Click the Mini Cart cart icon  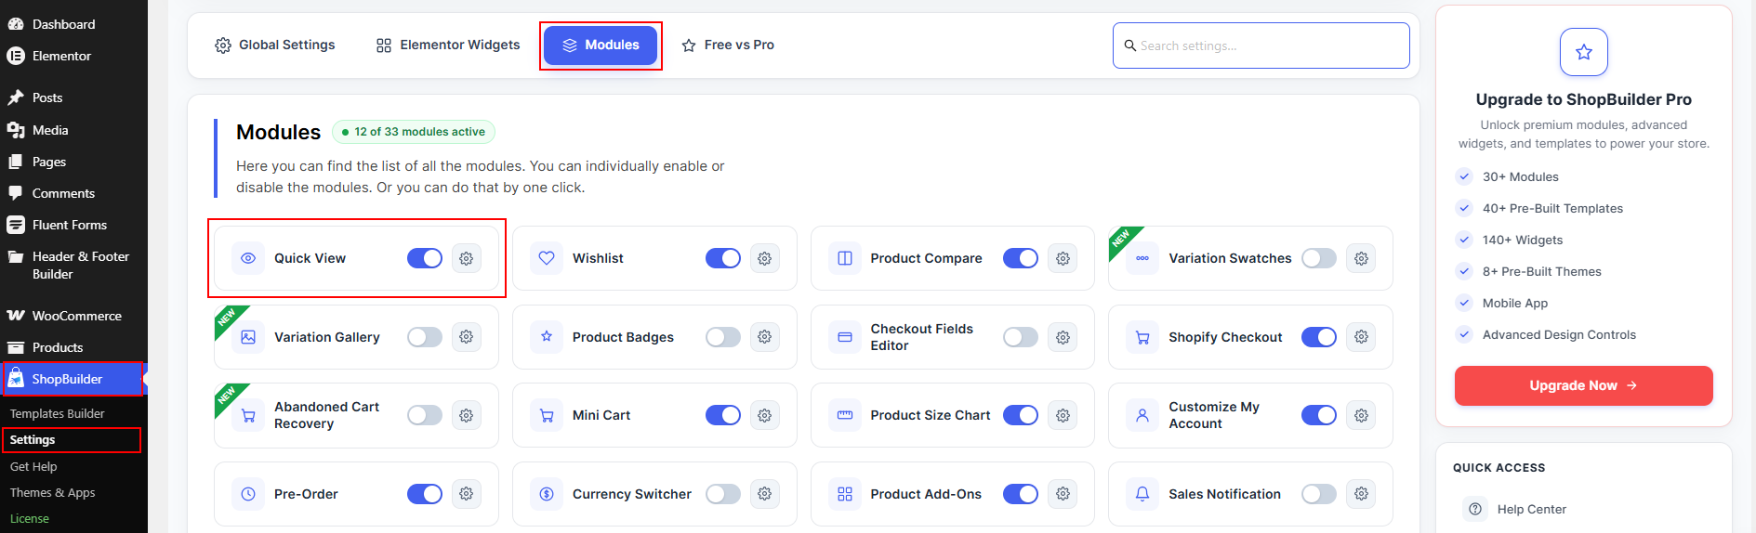point(547,415)
